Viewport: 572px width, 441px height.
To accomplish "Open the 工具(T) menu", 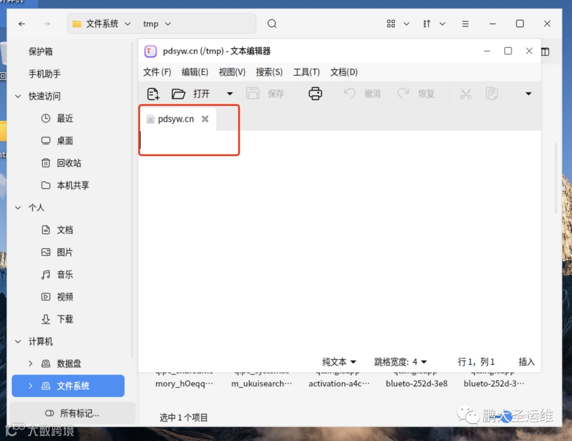I will 307,72.
